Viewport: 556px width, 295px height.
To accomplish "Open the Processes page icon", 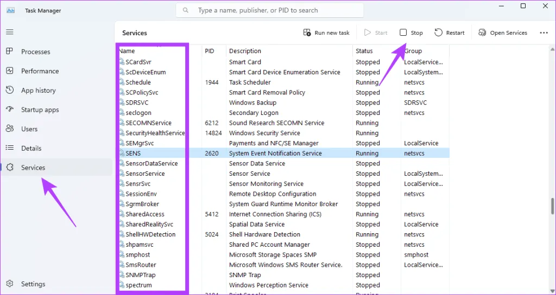I will (x=9, y=52).
